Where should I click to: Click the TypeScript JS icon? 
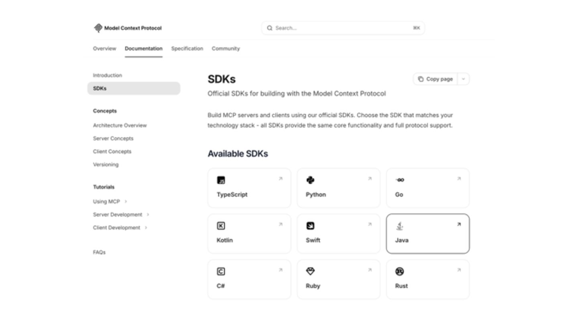pyautogui.click(x=221, y=180)
